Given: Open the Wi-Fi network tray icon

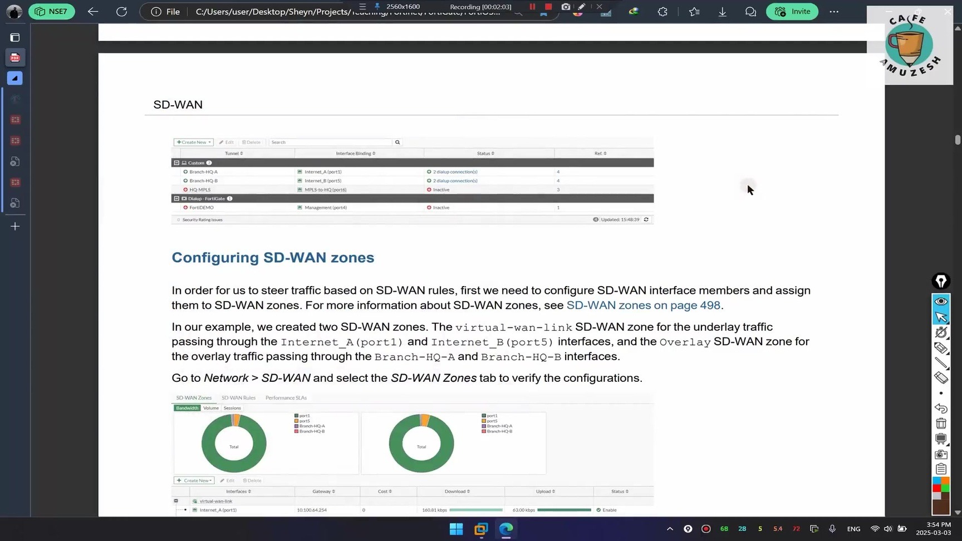Looking at the screenshot, I should [x=875, y=529].
